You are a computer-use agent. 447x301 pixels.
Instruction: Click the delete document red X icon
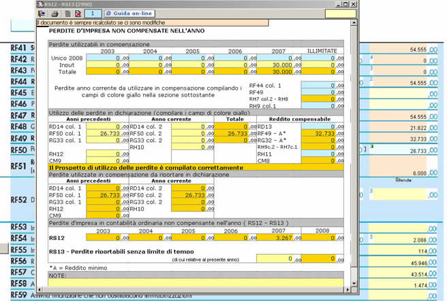click(x=78, y=14)
